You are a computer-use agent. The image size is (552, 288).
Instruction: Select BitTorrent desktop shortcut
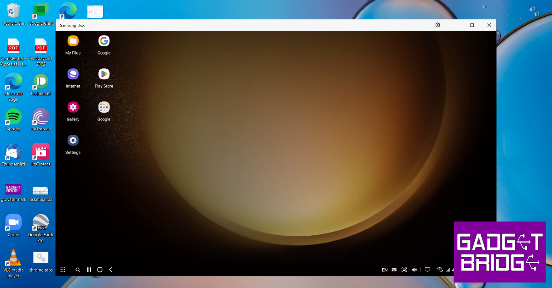pyautogui.click(x=40, y=120)
